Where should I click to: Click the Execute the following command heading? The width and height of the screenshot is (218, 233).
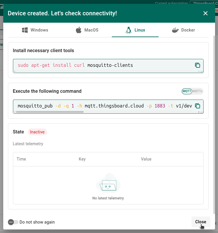click(x=47, y=91)
